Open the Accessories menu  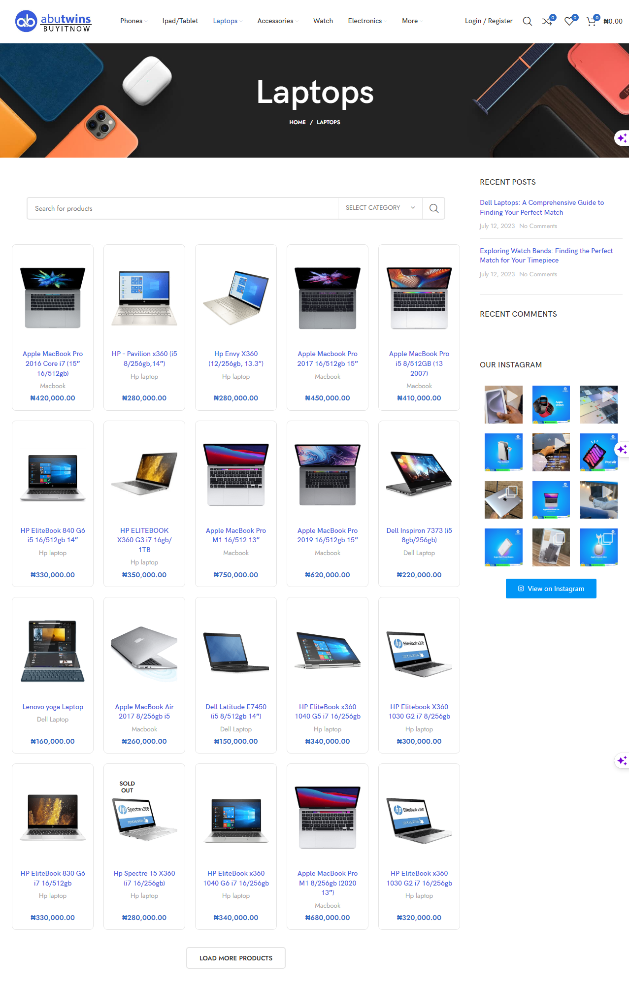(x=277, y=21)
